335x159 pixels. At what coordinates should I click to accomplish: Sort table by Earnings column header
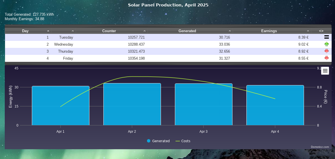click(x=272, y=31)
